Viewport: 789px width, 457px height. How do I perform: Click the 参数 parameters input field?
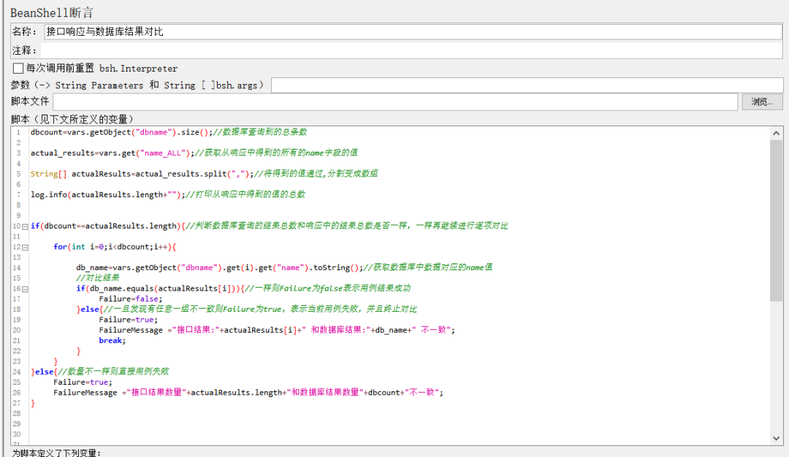tap(527, 85)
